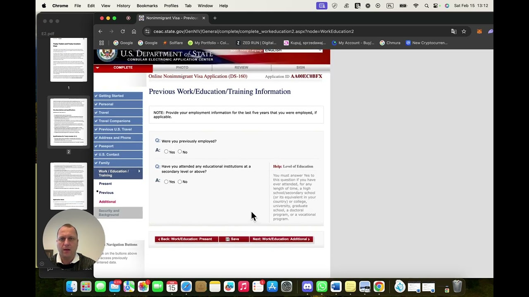
Task: Select No for previously employed
Action: pyautogui.click(x=180, y=152)
